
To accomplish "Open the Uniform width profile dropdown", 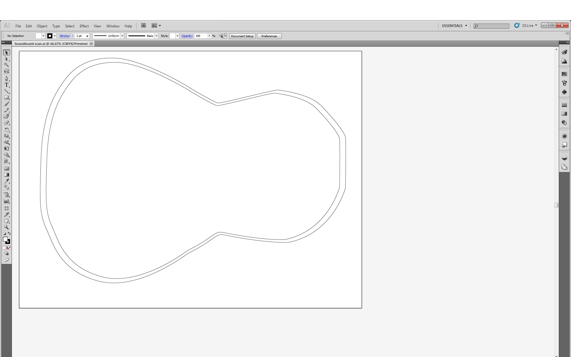I will coord(122,36).
